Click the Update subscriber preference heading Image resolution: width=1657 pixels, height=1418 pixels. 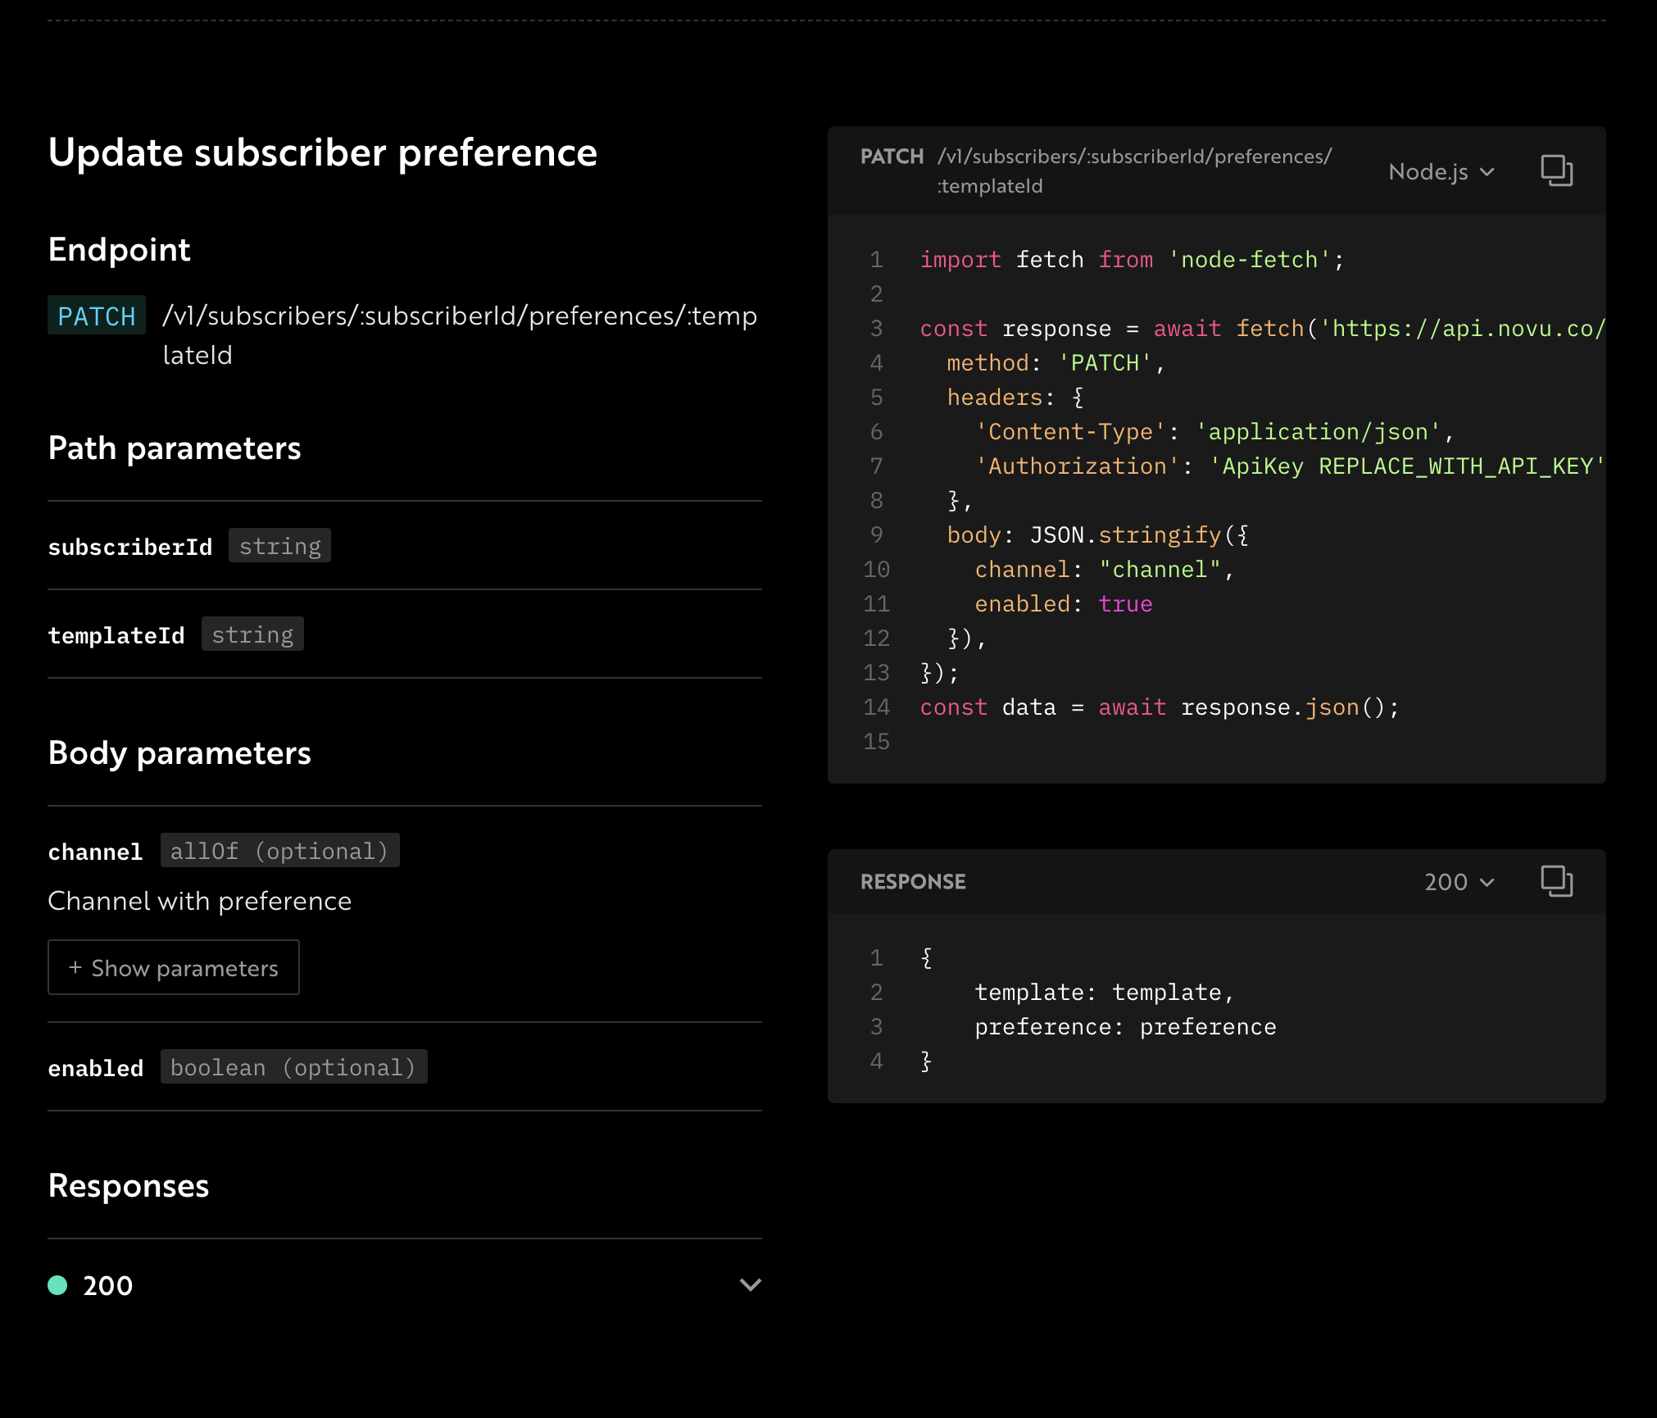(x=323, y=152)
